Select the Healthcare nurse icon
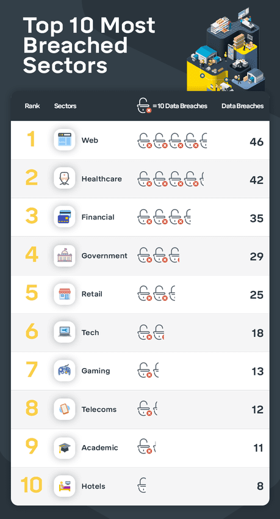 click(65, 178)
